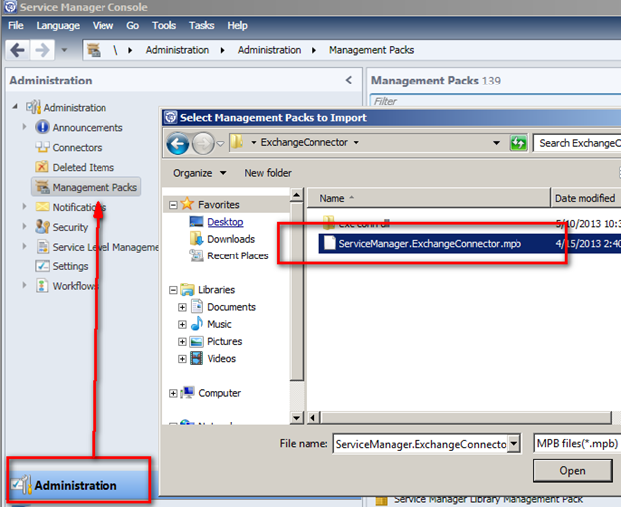Select the Notifications envelope icon

point(42,207)
